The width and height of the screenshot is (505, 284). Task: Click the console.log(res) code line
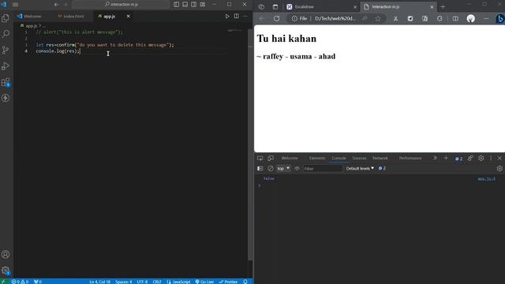[58, 51]
